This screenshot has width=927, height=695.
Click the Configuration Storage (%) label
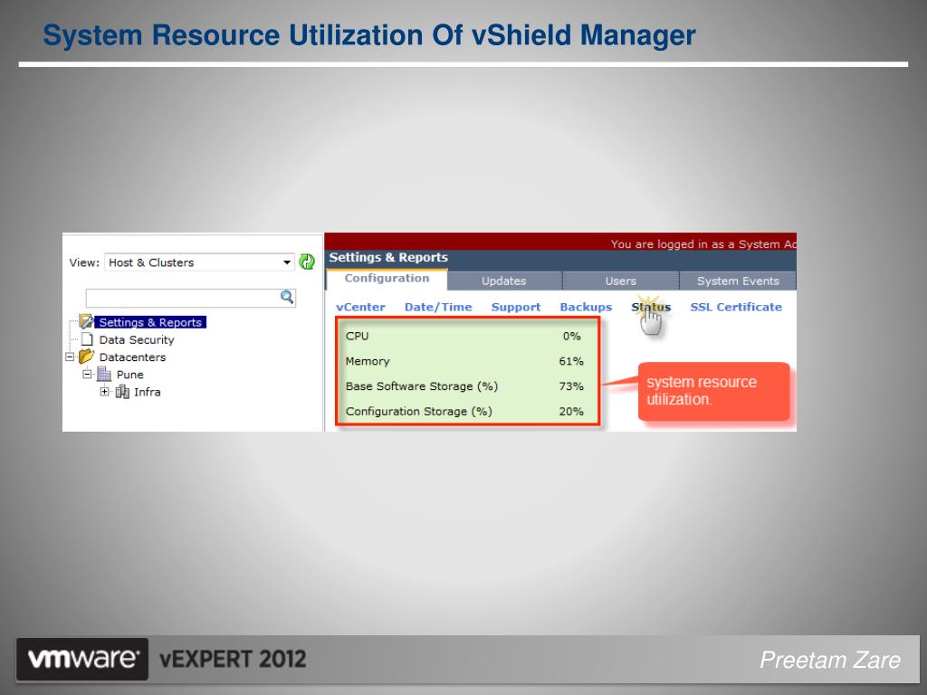coord(418,412)
